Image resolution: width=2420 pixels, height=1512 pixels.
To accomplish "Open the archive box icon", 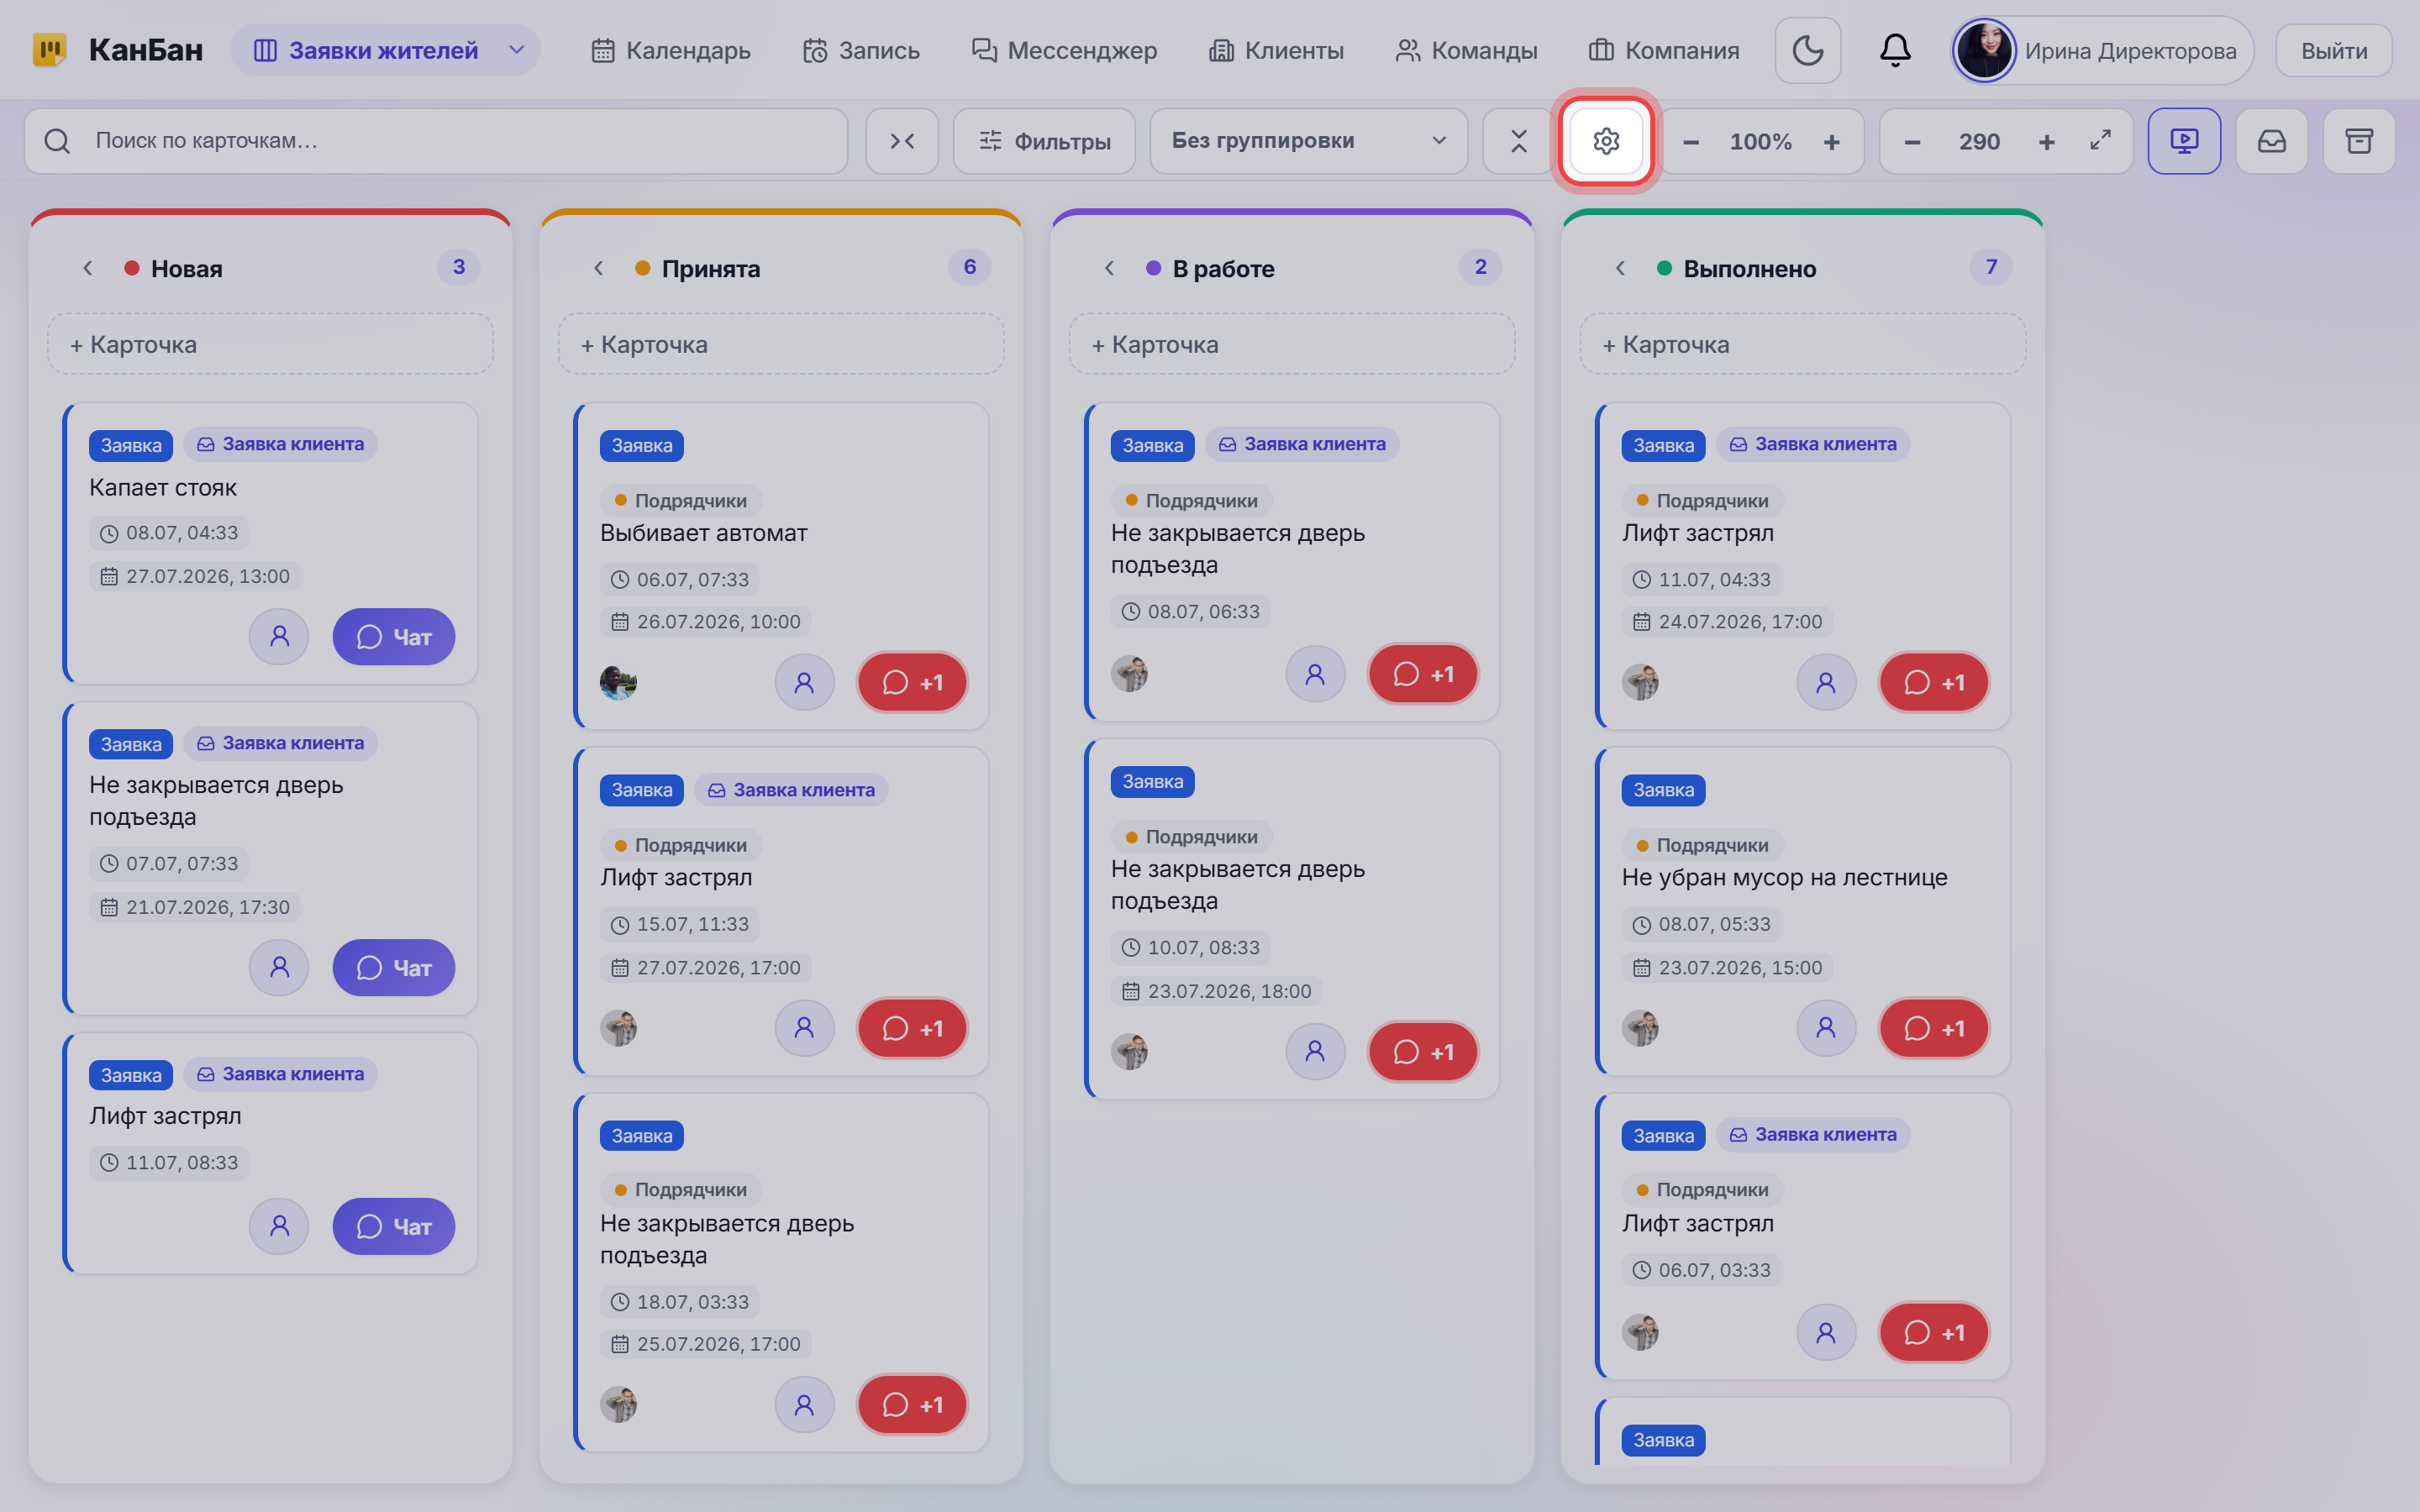I will [2359, 141].
